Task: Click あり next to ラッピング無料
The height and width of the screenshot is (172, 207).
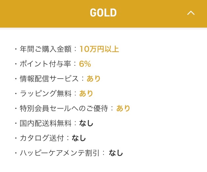Action: (86, 93)
